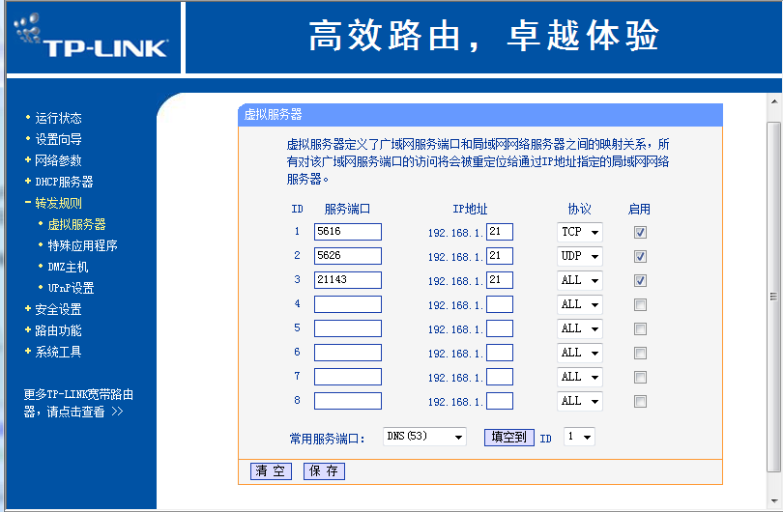Open UDP protocol dropdown in row 2
The image size is (783, 512).
580,256
